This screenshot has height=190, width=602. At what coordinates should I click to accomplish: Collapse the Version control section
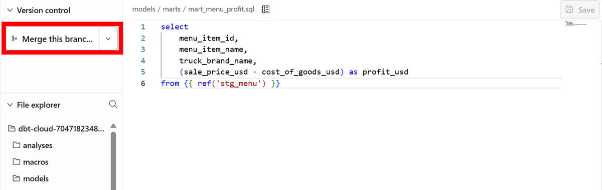click(10, 10)
